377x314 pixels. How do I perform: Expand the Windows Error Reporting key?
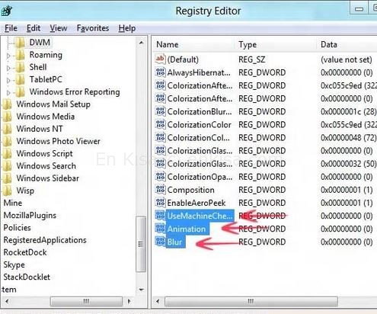click(x=8, y=93)
